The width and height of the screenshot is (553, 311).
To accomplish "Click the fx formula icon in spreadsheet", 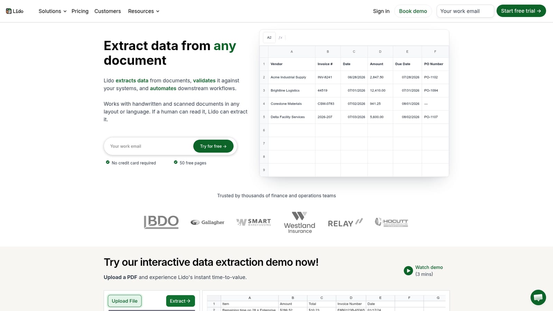I will [x=280, y=38].
